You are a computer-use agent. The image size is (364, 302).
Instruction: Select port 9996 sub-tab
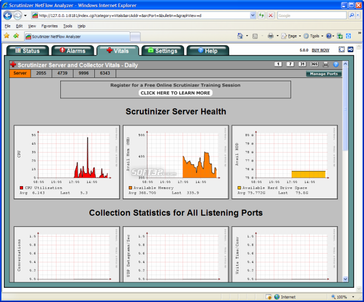click(x=83, y=73)
